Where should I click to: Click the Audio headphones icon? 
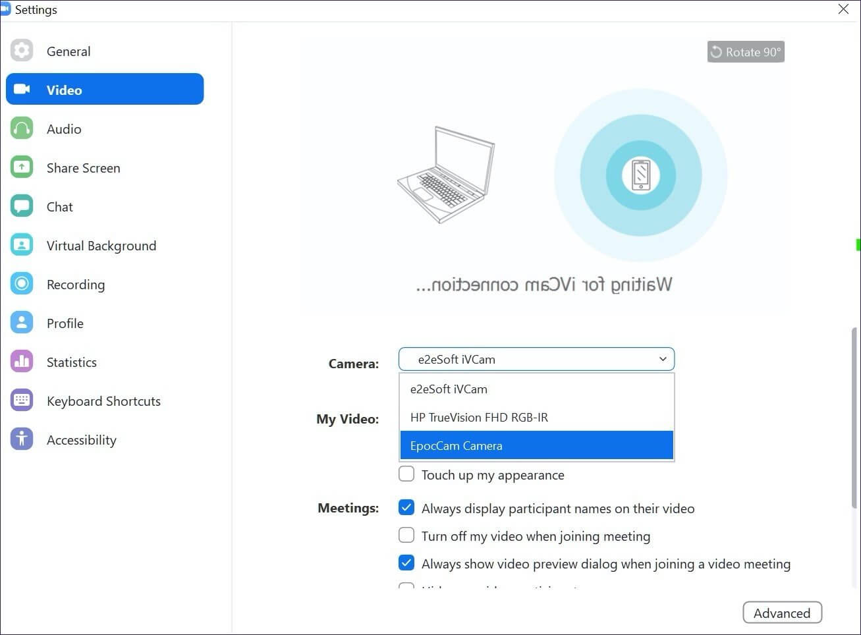[22, 128]
